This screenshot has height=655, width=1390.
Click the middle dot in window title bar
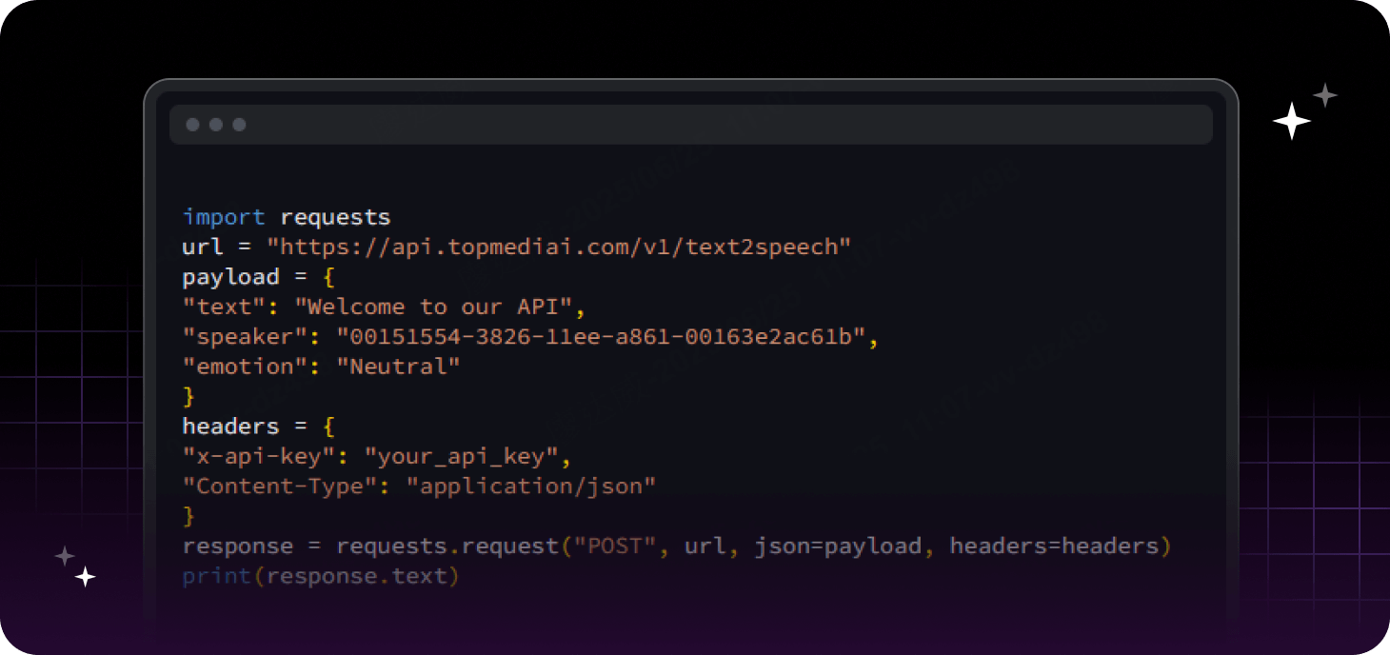(216, 125)
